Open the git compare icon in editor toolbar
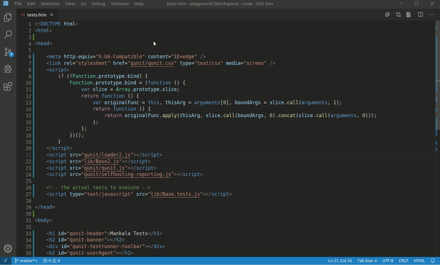This screenshot has height=265, width=440. coord(398,14)
